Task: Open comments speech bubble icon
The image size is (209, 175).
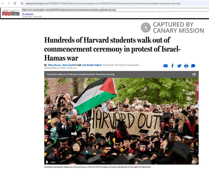Action: 193,66
